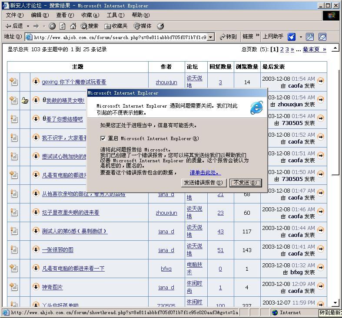The image size is (342, 318).
Task: Click first-unread arrow icon beside 一张很邪的图
Action: [36, 249]
